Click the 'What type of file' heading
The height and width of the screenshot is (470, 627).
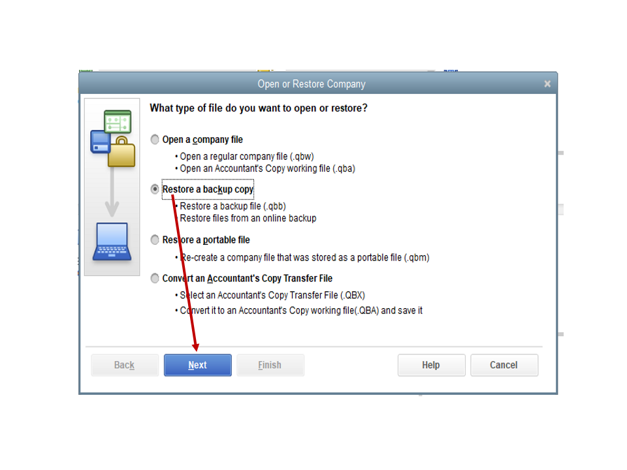pos(259,108)
